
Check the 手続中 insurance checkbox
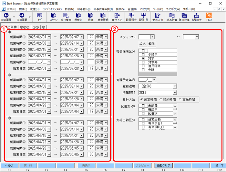tap(143, 54)
